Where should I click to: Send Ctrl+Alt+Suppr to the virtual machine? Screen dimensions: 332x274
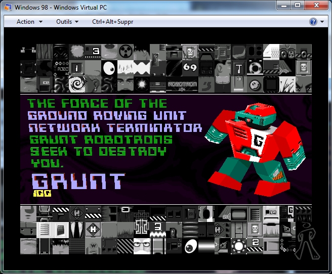click(113, 22)
